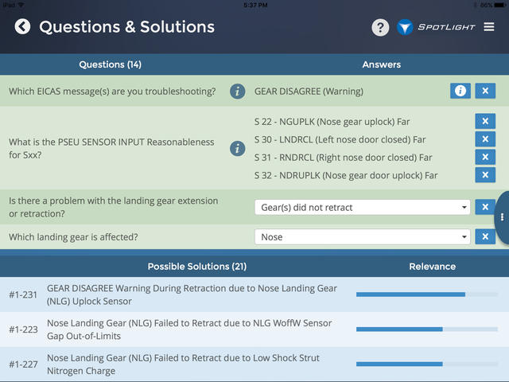The width and height of the screenshot is (509, 382).
Task: Tap the battery indicator in status bar
Action: point(499,6)
